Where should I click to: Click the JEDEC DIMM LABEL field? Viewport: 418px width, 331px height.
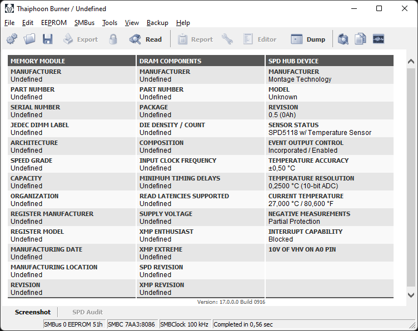(x=72, y=129)
